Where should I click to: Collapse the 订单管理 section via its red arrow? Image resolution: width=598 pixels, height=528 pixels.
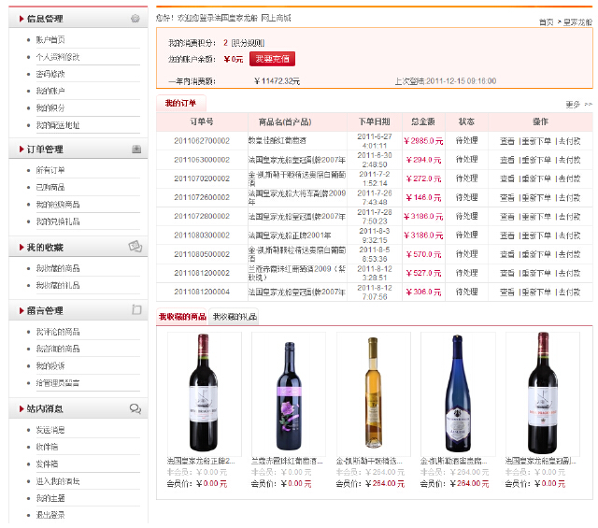20,150
